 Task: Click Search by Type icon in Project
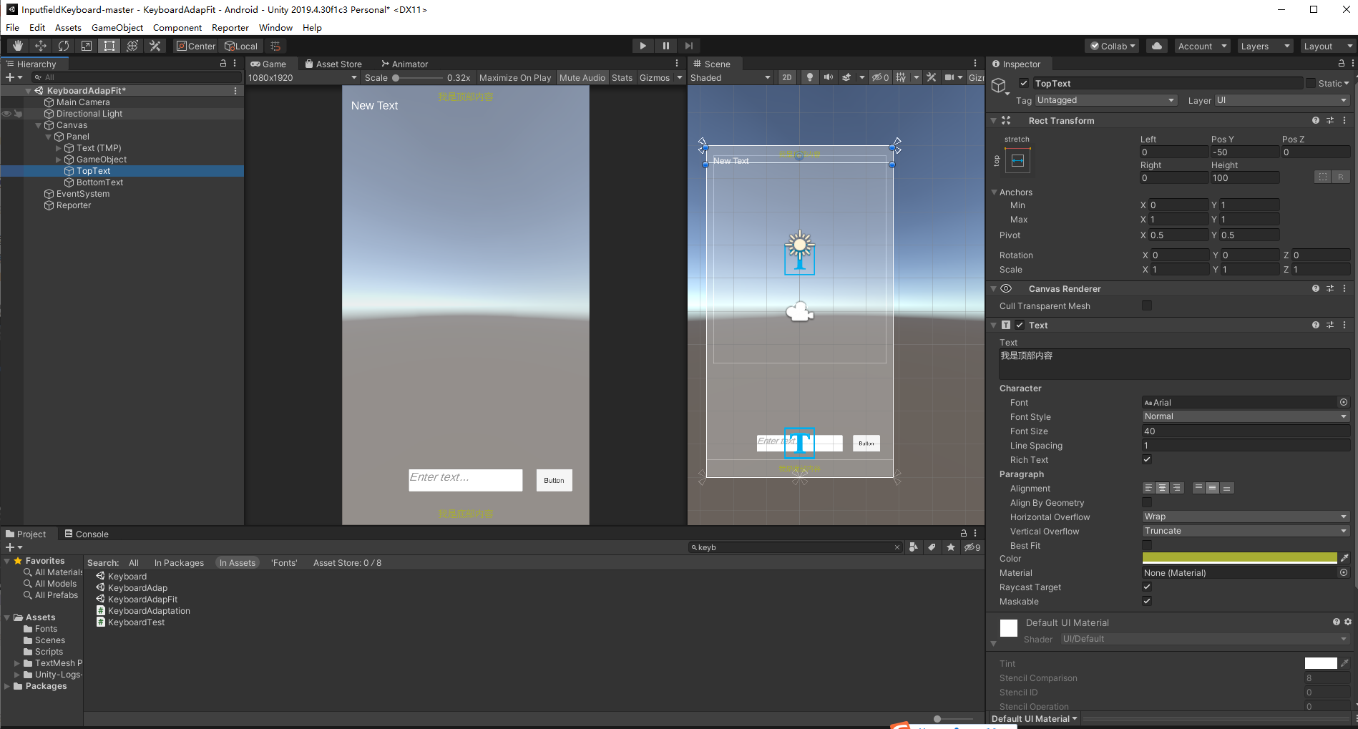(x=914, y=547)
